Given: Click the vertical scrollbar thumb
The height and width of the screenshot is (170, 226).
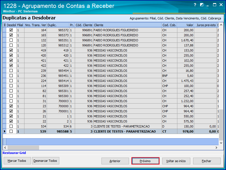Looking at the screenshot, I should [221, 125].
